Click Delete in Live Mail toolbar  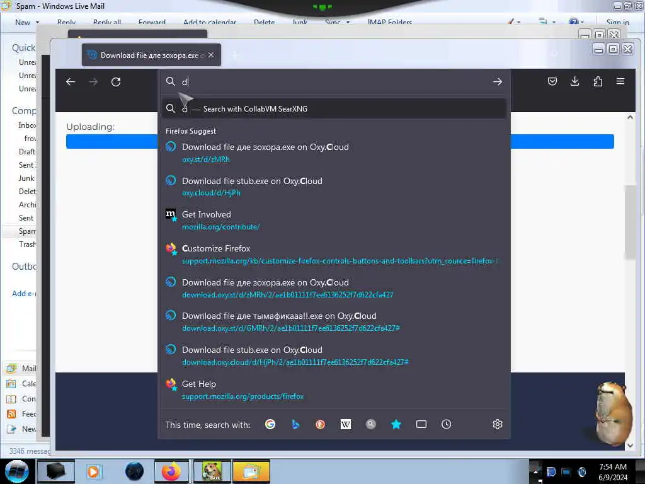tap(264, 22)
